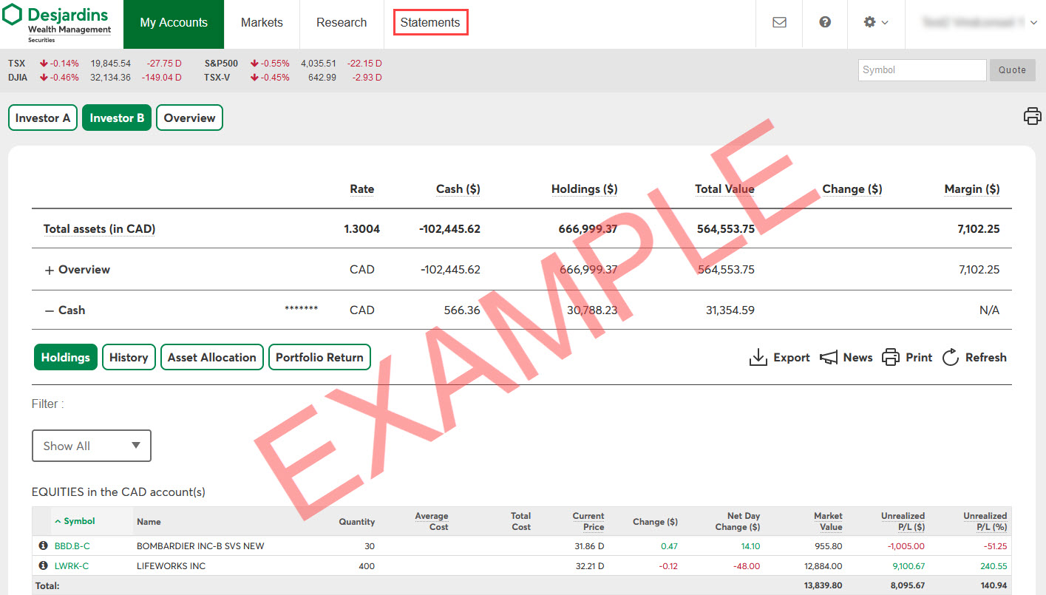Click the TSX index label
This screenshot has height=595, width=1046.
(16, 64)
